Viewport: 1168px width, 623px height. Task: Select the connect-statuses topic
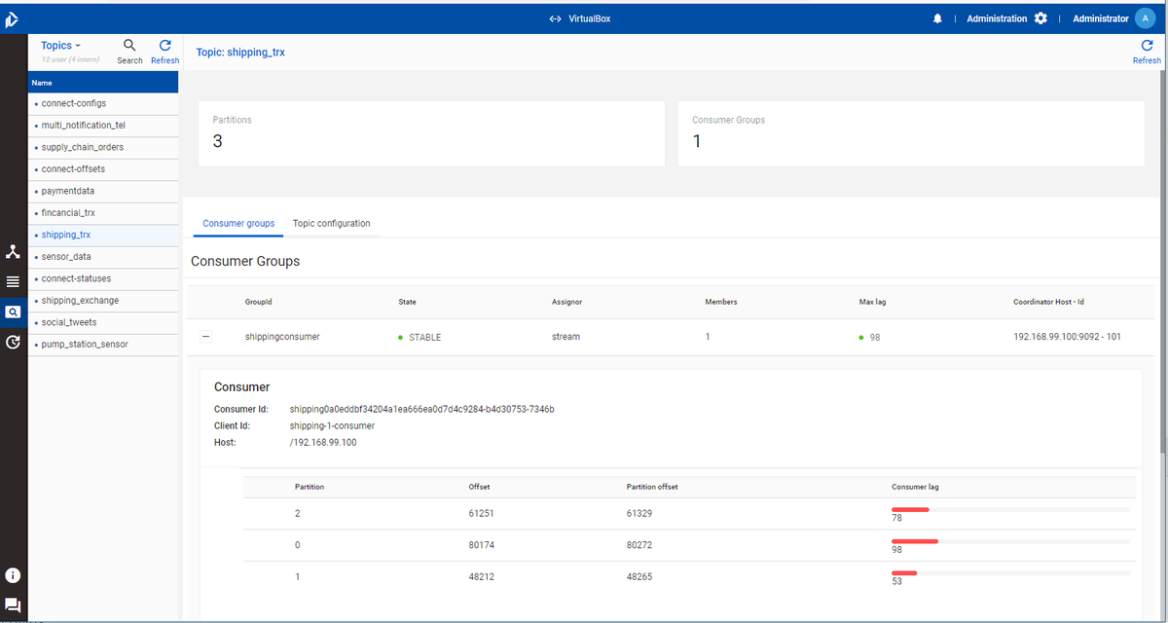tap(103, 278)
